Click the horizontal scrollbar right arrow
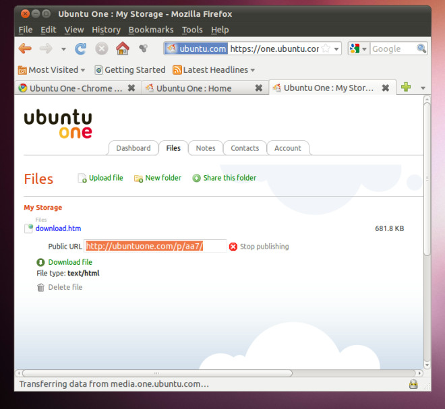This screenshot has height=409, width=445. pos(419,373)
